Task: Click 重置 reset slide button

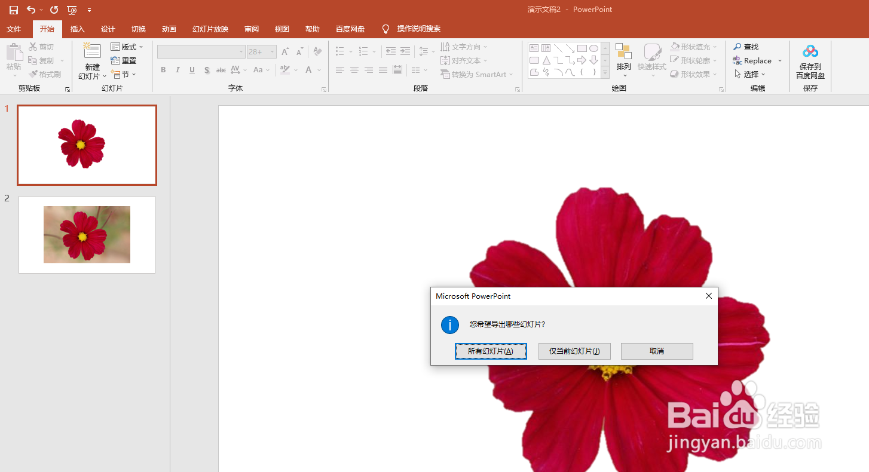Action: point(124,60)
